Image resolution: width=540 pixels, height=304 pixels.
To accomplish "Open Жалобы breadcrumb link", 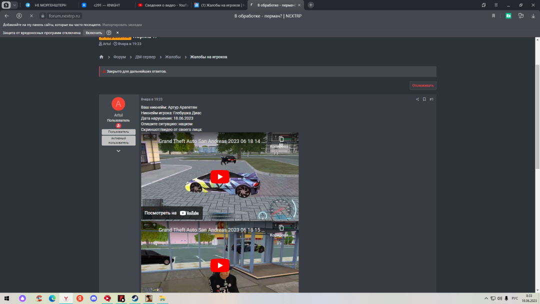I will tap(172, 57).
